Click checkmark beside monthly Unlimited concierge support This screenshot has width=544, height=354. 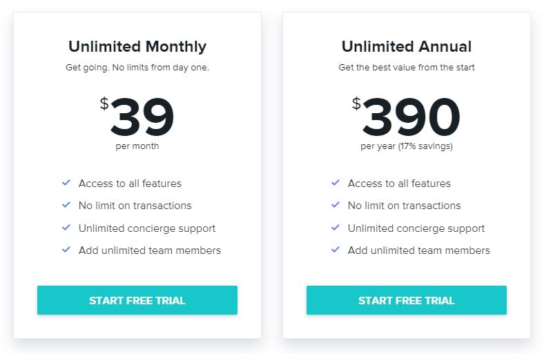point(66,228)
